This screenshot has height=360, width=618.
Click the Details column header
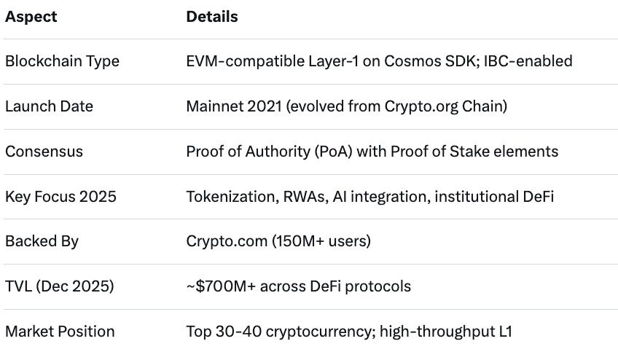(211, 17)
